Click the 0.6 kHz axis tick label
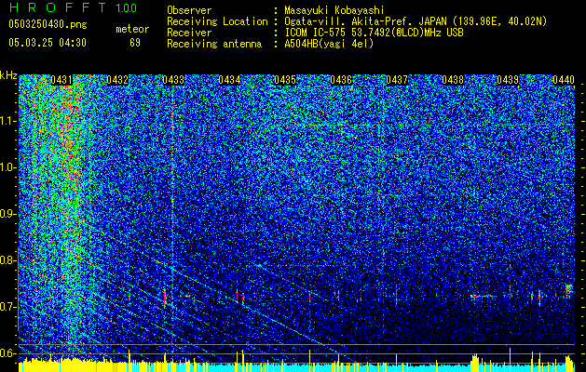586x372 pixels. point(7,353)
